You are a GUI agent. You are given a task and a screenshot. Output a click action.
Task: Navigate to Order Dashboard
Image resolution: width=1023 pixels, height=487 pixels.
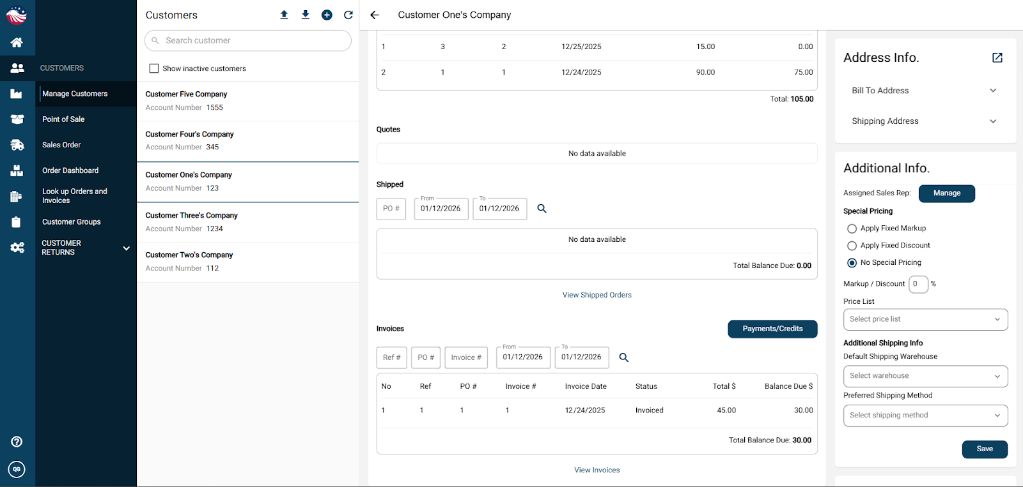[x=70, y=170]
